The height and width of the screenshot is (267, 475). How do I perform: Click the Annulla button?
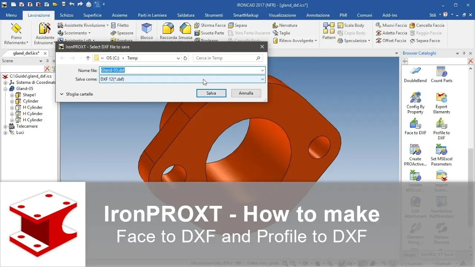[x=246, y=93]
